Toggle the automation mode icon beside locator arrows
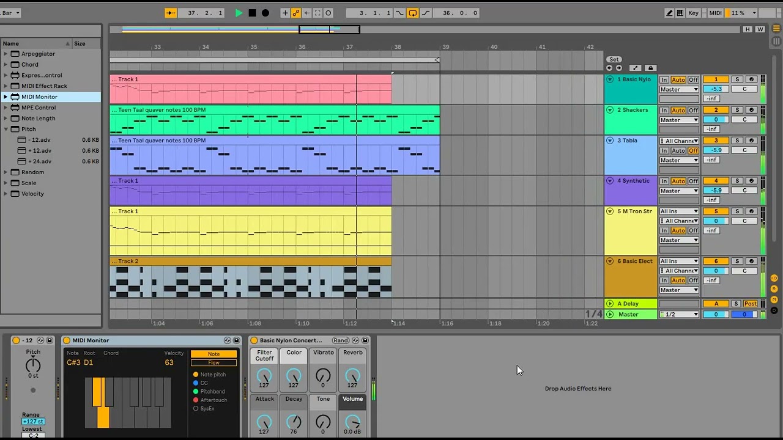 (635, 68)
